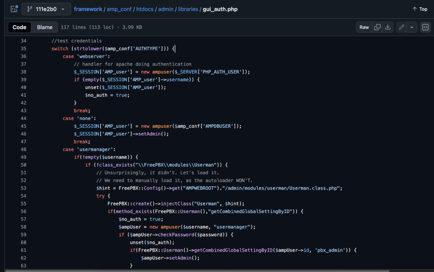
Task: Open the libraries breadcrumb folder
Action: click(x=187, y=9)
